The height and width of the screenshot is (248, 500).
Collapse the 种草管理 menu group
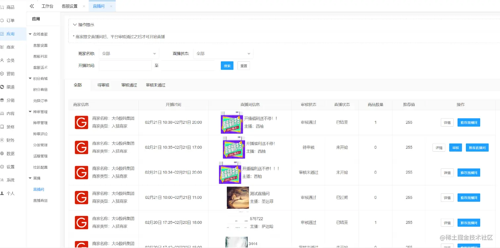30,112
